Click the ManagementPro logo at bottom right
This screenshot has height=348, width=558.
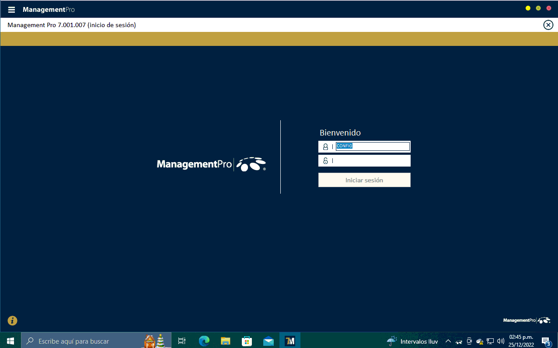click(x=527, y=320)
